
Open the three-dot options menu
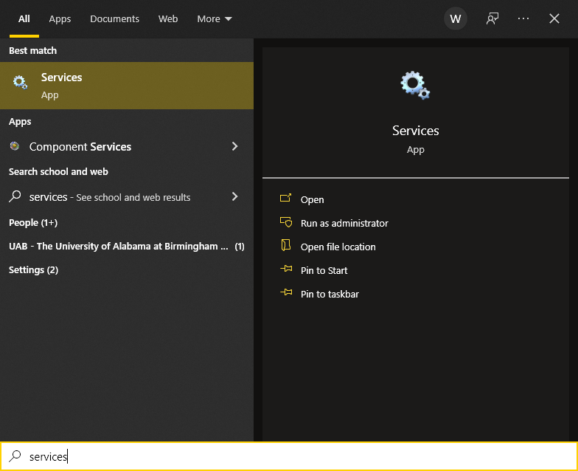pos(523,19)
